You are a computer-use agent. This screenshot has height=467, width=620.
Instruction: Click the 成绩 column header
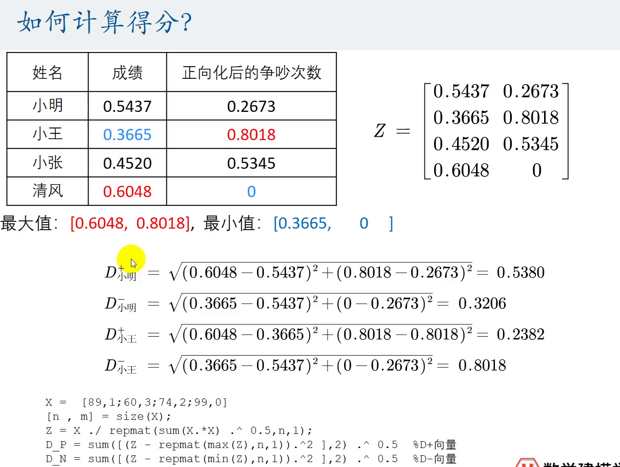click(x=127, y=72)
